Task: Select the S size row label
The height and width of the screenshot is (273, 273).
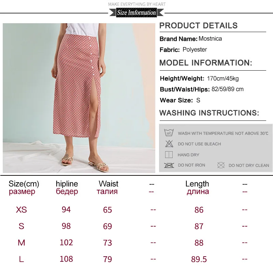Action: click(x=21, y=226)
